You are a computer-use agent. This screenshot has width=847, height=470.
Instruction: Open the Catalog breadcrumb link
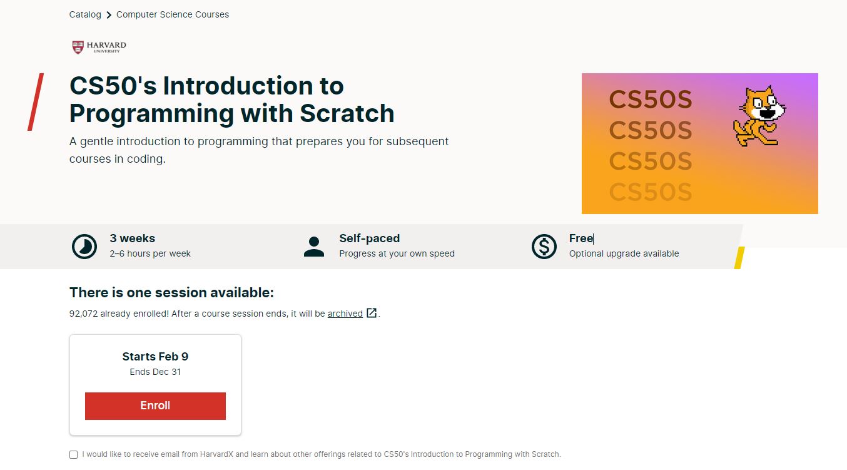[x=85, y=14]
